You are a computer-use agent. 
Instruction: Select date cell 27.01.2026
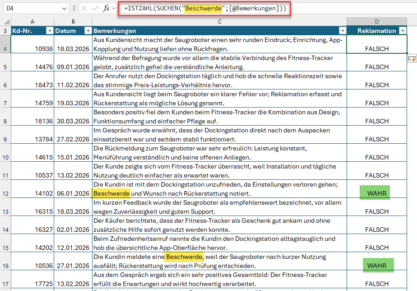[x=73, y=261]
